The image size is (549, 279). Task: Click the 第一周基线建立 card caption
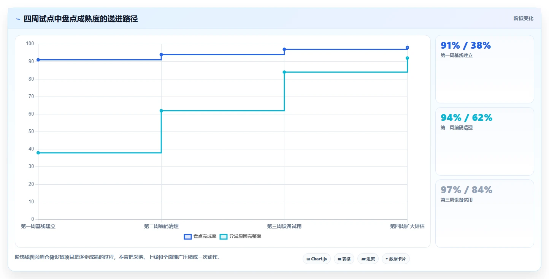(x=457, y=55)
